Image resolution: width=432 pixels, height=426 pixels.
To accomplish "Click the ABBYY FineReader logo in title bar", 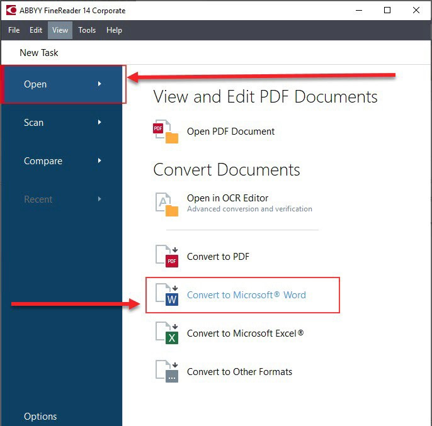I will (11, 10).
